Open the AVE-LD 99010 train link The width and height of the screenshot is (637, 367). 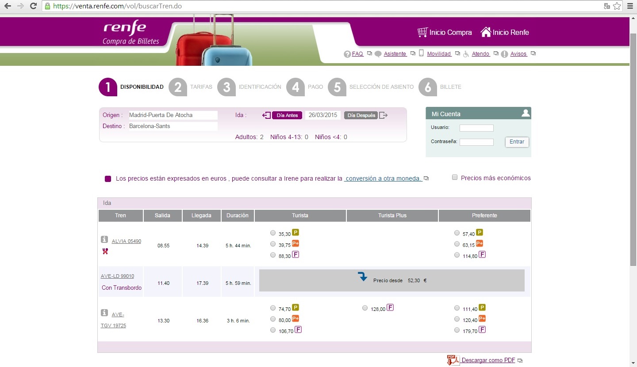117,276
